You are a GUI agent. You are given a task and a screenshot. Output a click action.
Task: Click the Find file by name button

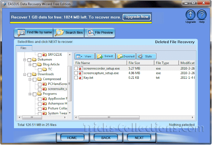point(33,33)
